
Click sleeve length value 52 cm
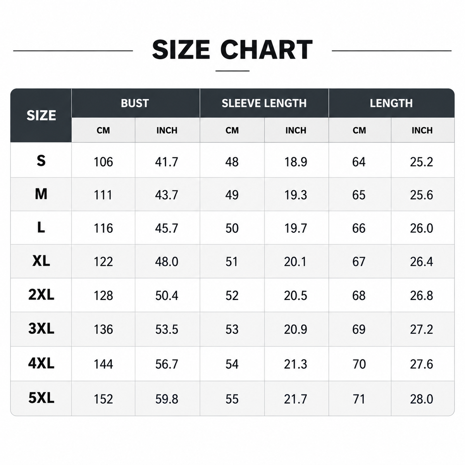(x=232, y=296)
